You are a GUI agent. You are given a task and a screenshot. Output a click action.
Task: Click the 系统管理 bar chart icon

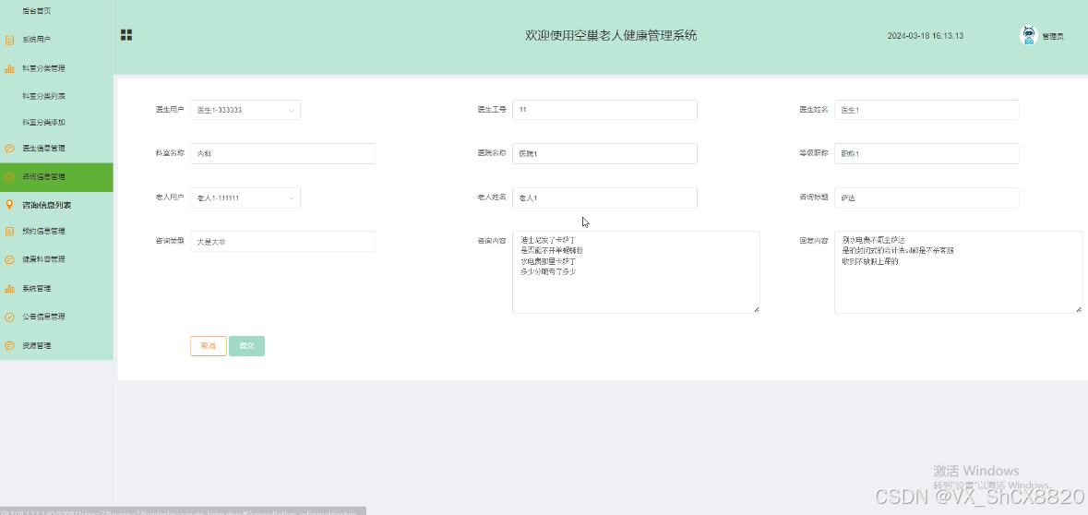pos(9,289)
